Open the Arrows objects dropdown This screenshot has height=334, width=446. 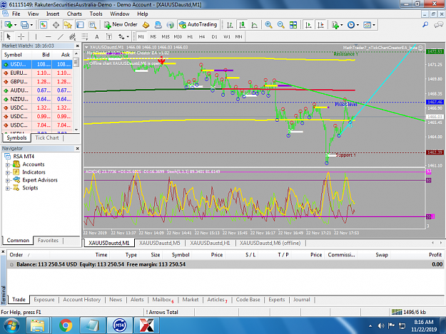point(123,36)
